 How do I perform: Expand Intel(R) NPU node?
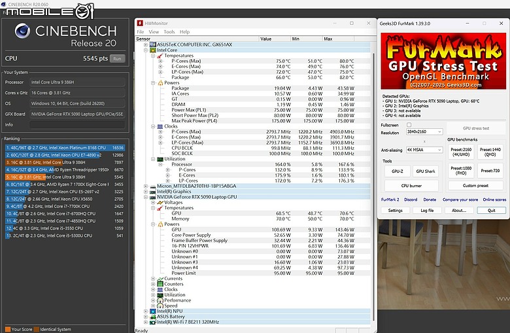pos(146,311)
